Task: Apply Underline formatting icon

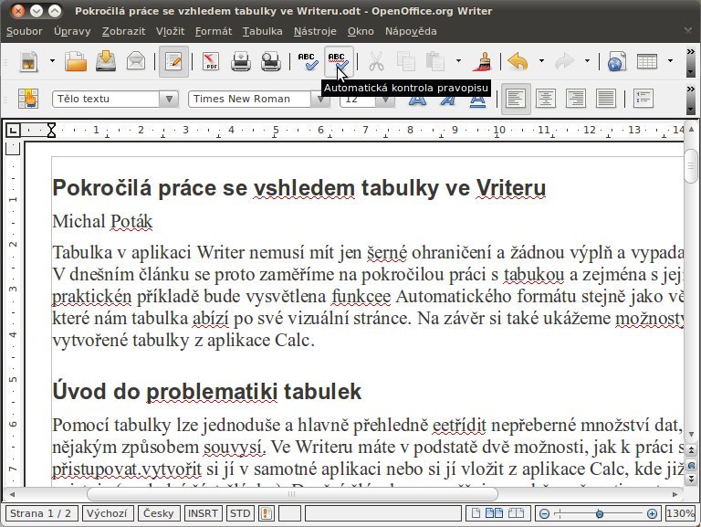Action: coord(477,100)
